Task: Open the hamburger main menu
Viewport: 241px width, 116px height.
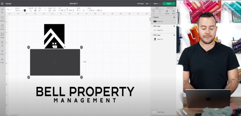Action: pyautogui.click(x=2, y=3)
